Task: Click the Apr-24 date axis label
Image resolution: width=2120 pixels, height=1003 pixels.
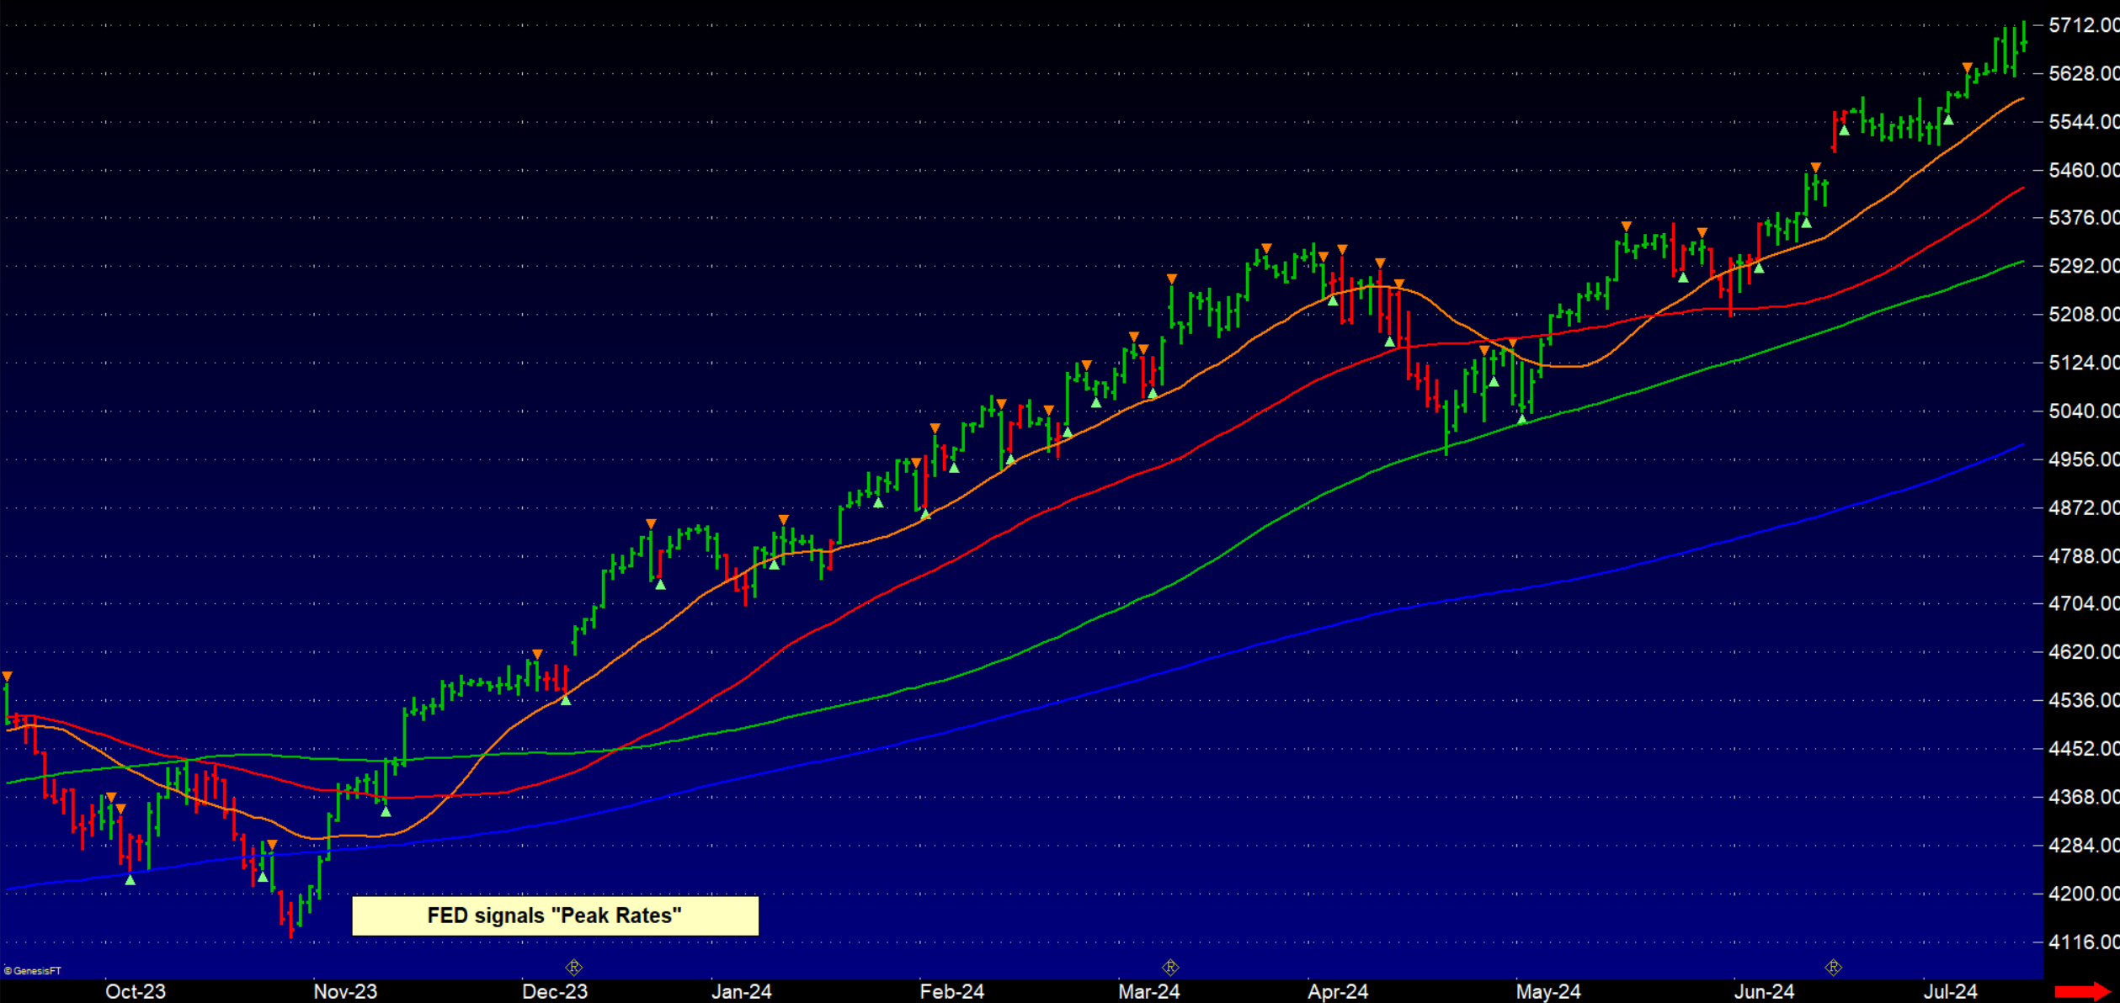Action: (1337, 991)
